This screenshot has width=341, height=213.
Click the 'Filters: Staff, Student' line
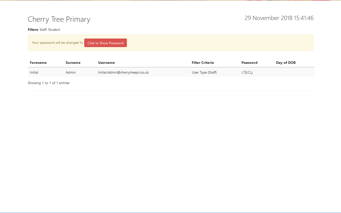click(44, 30)
